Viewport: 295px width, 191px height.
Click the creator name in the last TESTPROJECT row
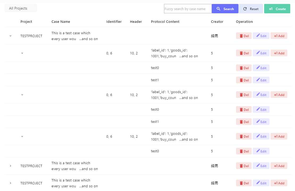214,183
